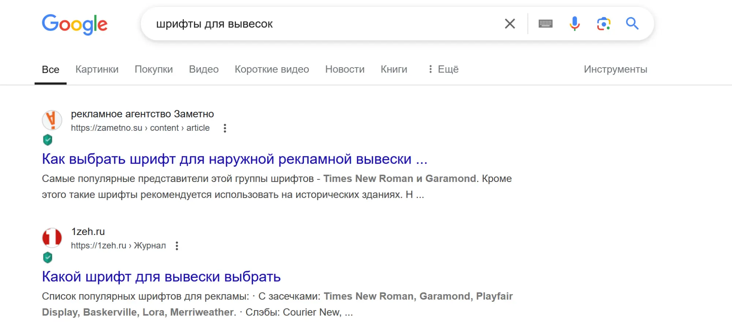Click snippet text Display, Baskerville, Lora, Merriweather
This screenshot has height=327, width=732.
point(138,312)
